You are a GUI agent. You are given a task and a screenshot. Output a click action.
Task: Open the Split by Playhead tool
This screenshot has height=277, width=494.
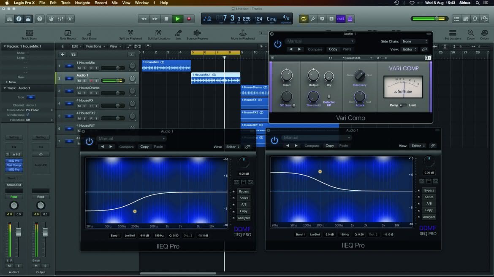130,35
